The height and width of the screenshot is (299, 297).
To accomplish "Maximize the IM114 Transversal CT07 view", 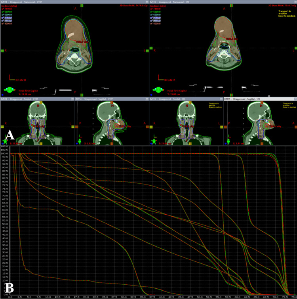I will (147, 2).
